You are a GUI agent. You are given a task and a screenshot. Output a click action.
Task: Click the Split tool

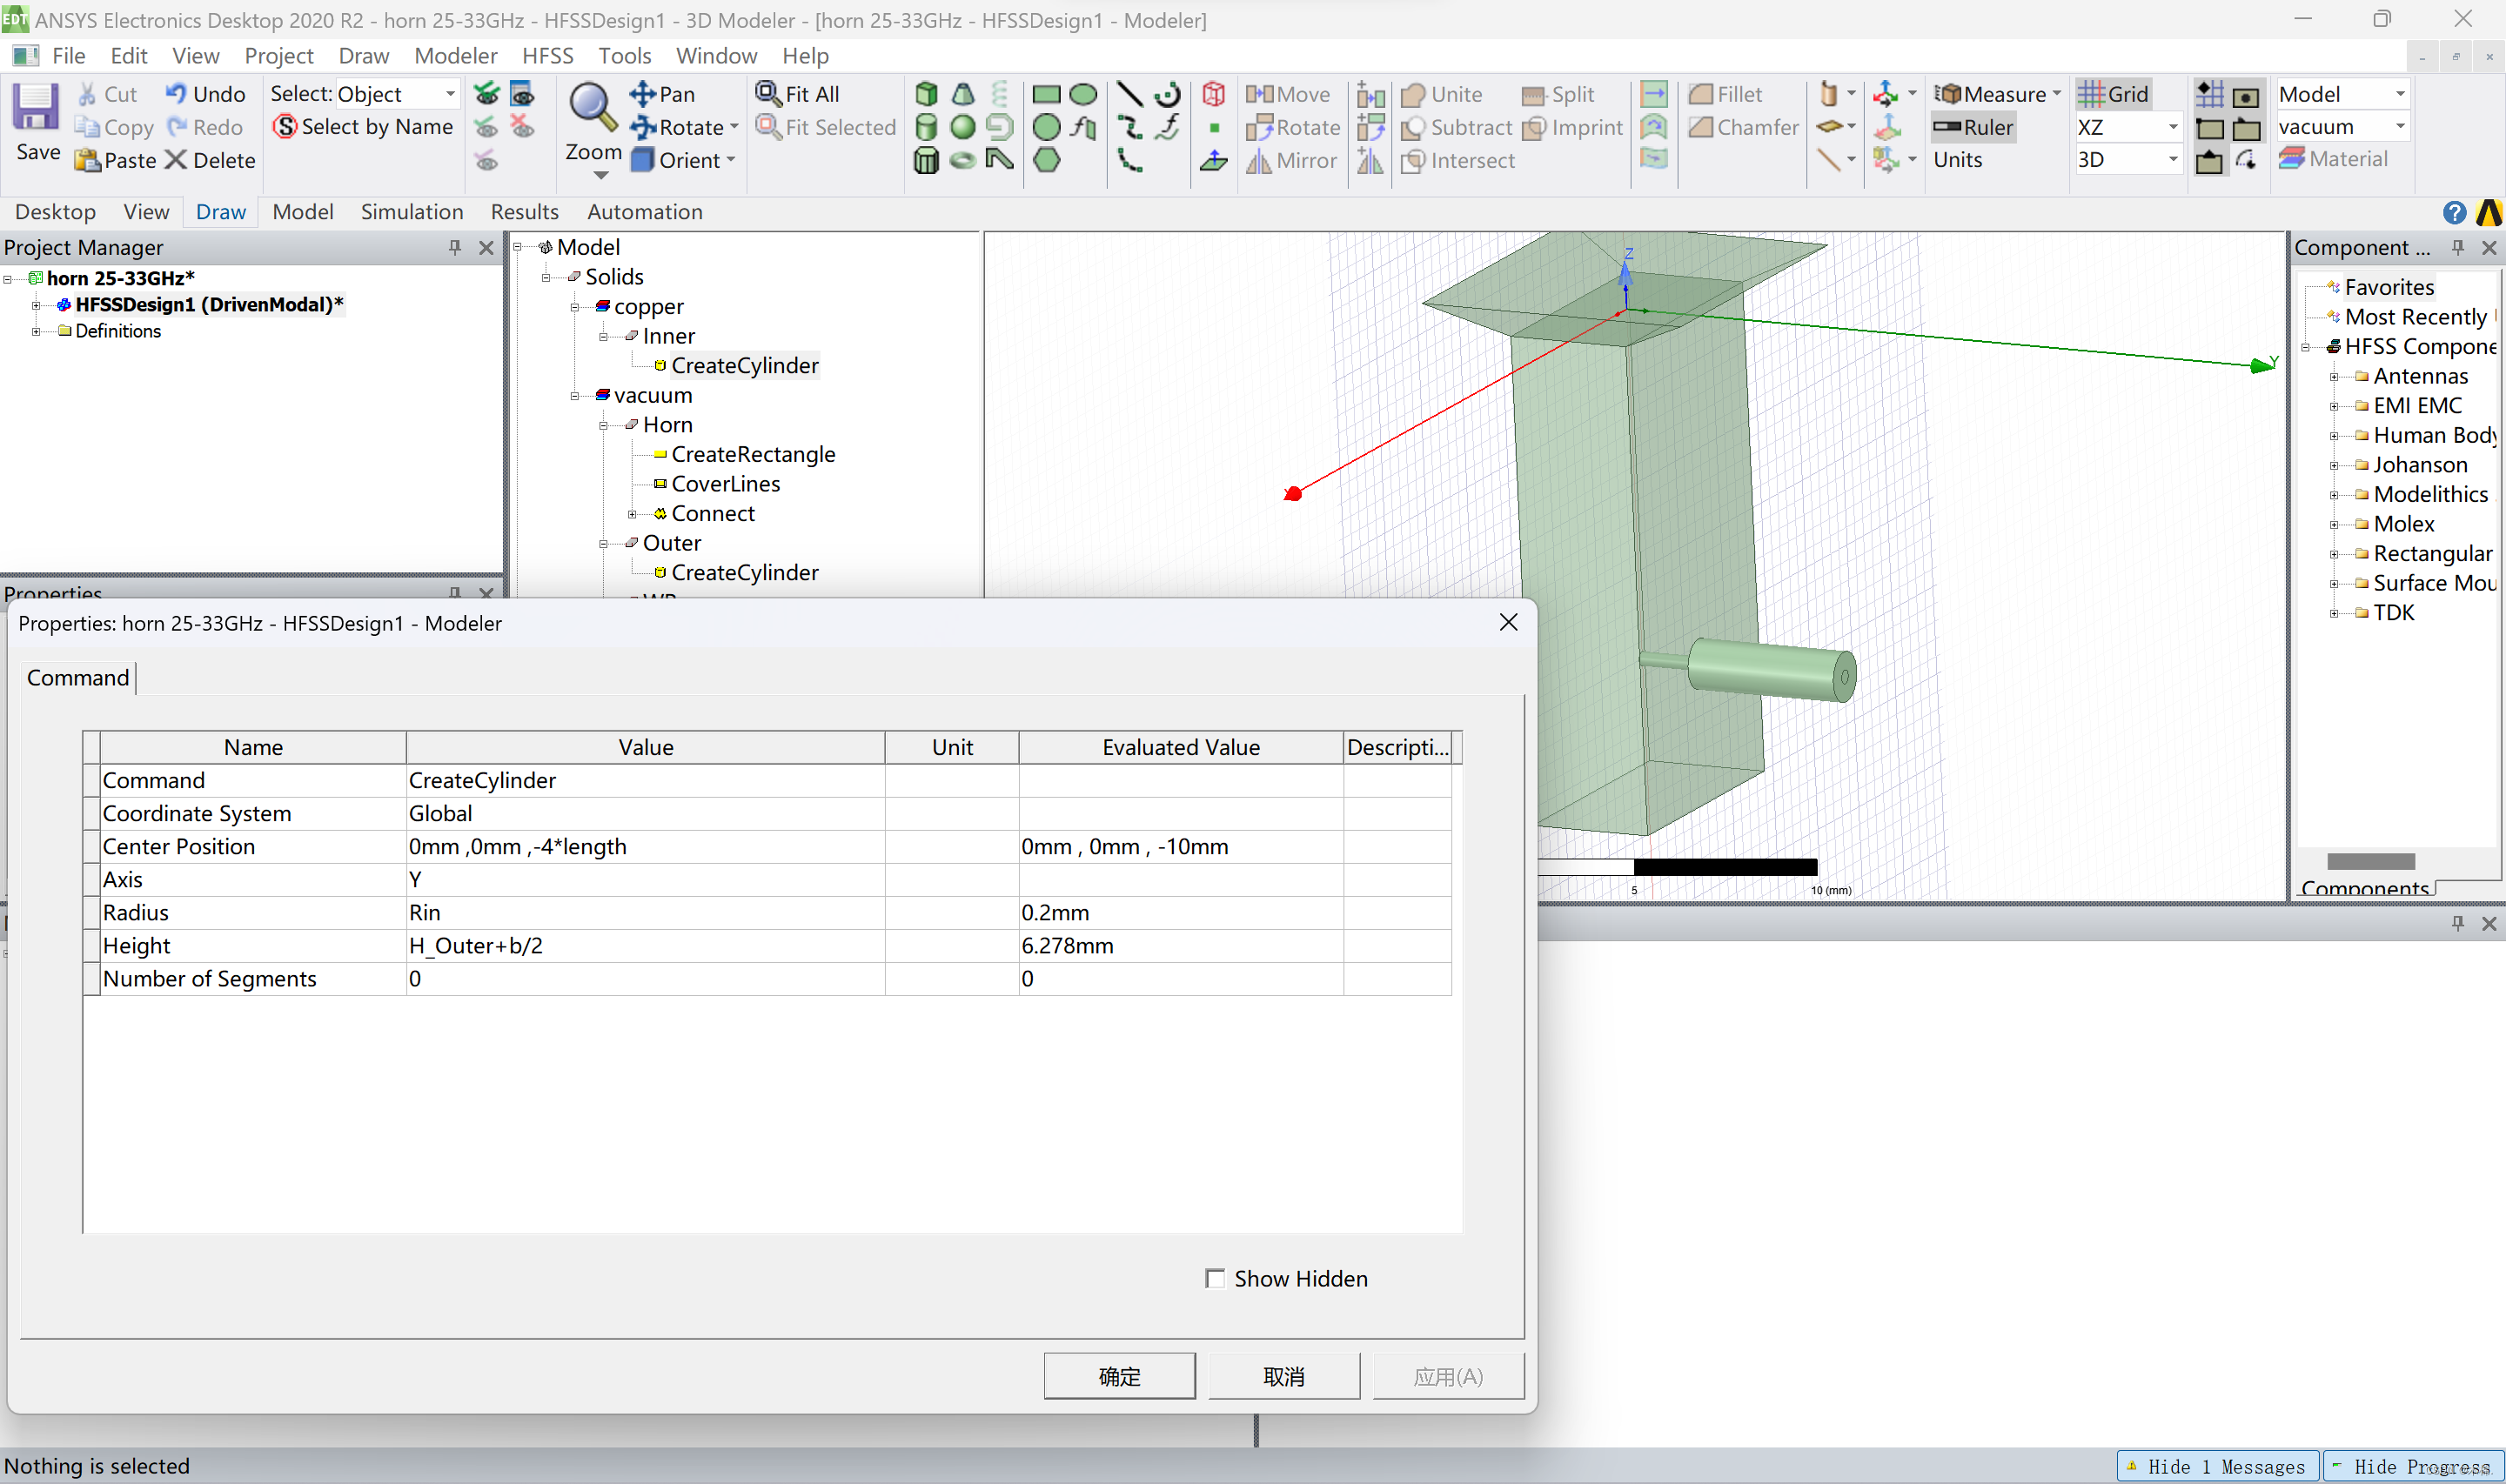(x=1558, y=94)
